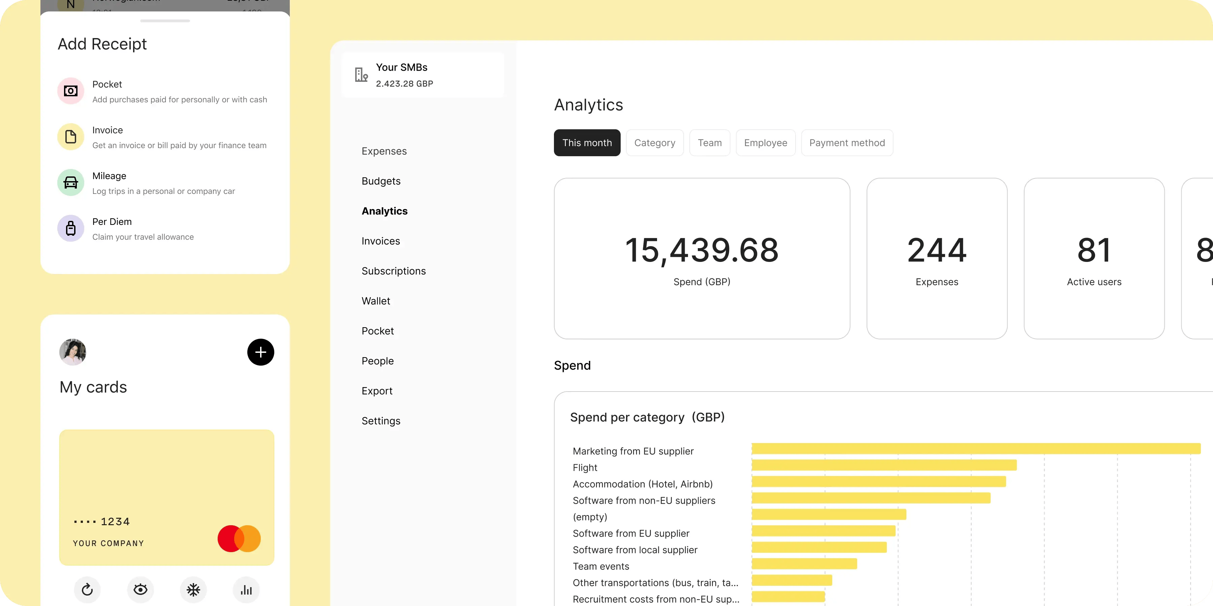Click the 'Marketing from EU supplier' label

[633, 451]
